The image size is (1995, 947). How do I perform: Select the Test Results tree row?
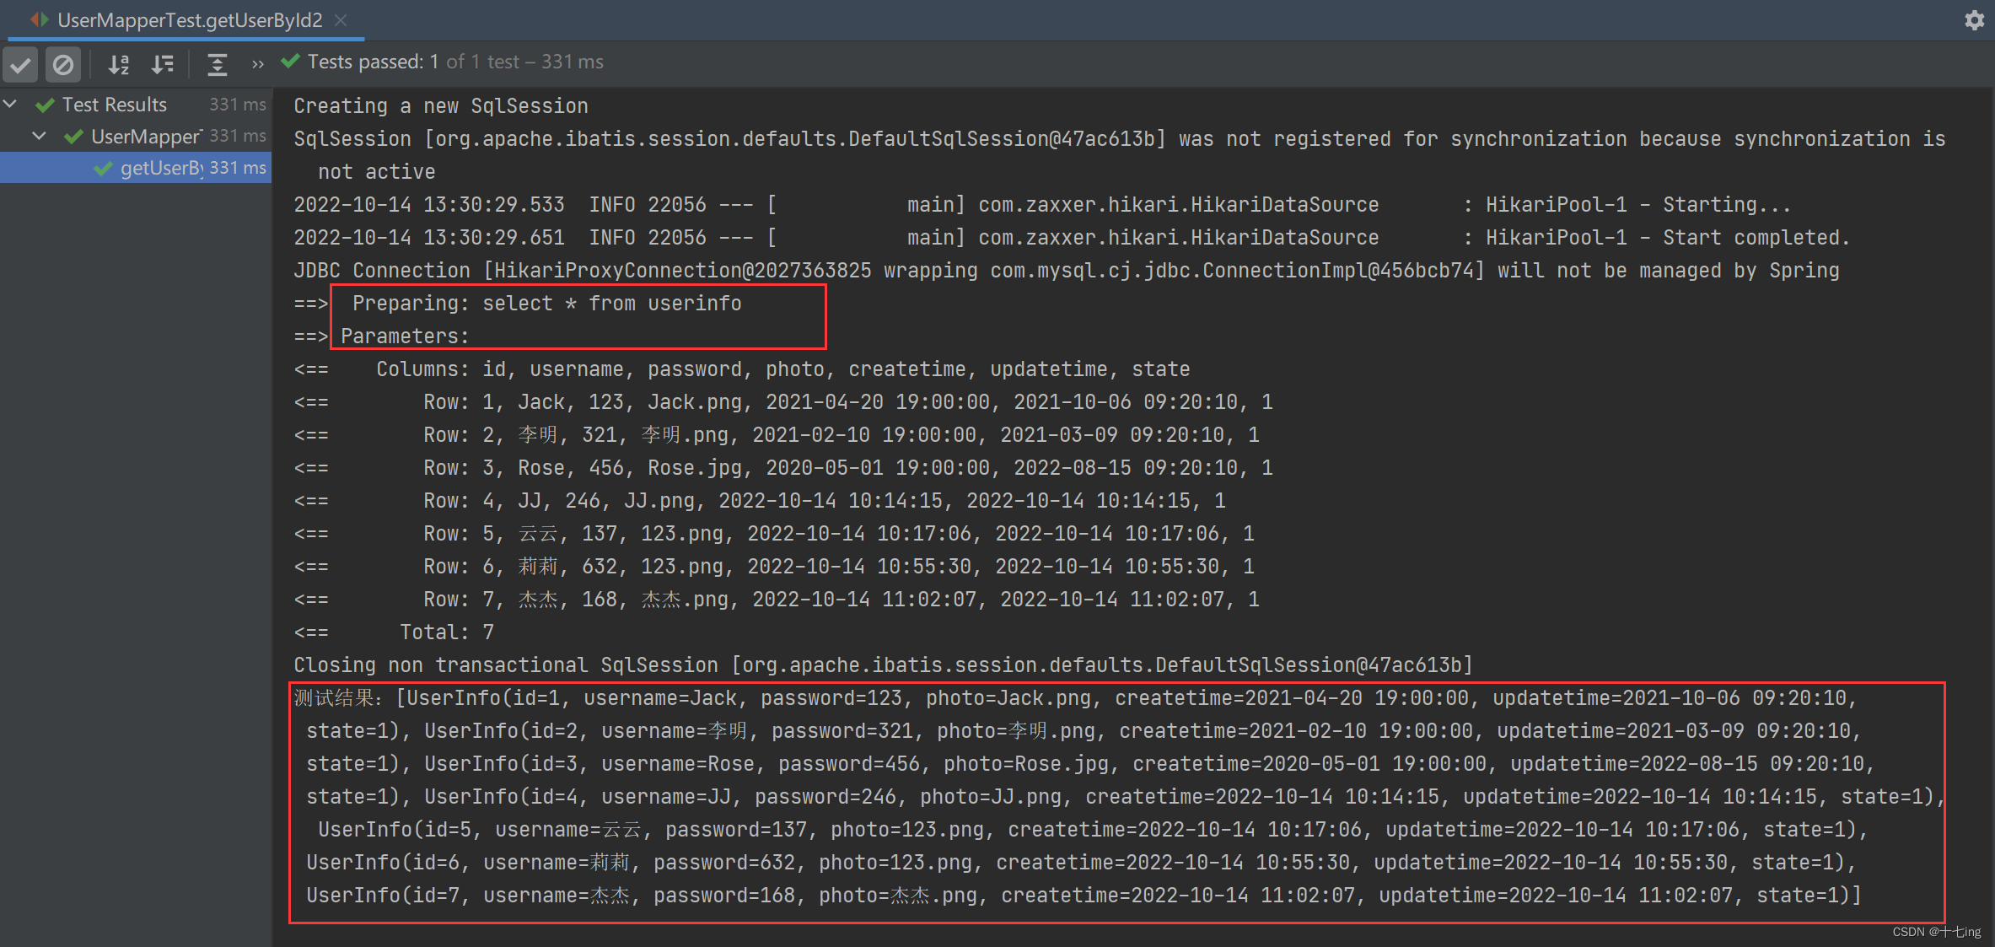(115, 105)
